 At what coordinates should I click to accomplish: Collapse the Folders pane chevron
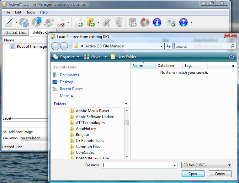pyautogui.click(x=126, y=104)
